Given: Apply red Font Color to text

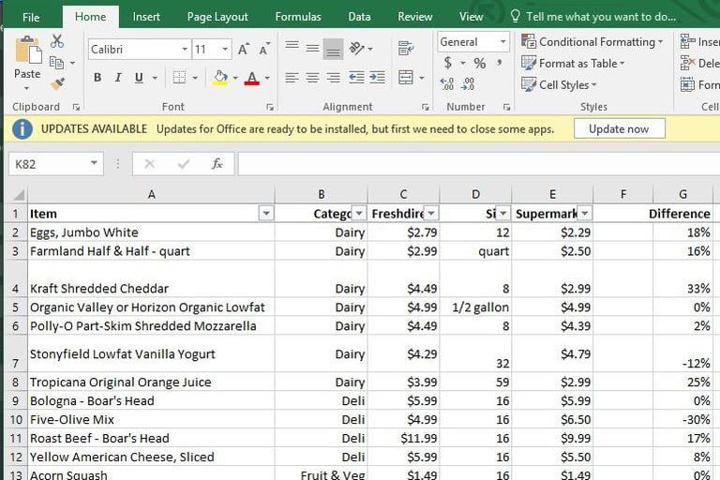Looking at the screenshot, I should 251,78.
